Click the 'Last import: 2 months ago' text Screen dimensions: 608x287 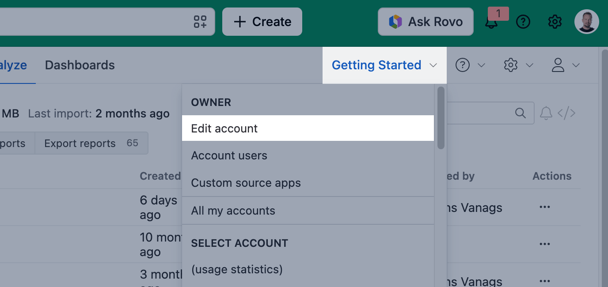click(99, 114)
